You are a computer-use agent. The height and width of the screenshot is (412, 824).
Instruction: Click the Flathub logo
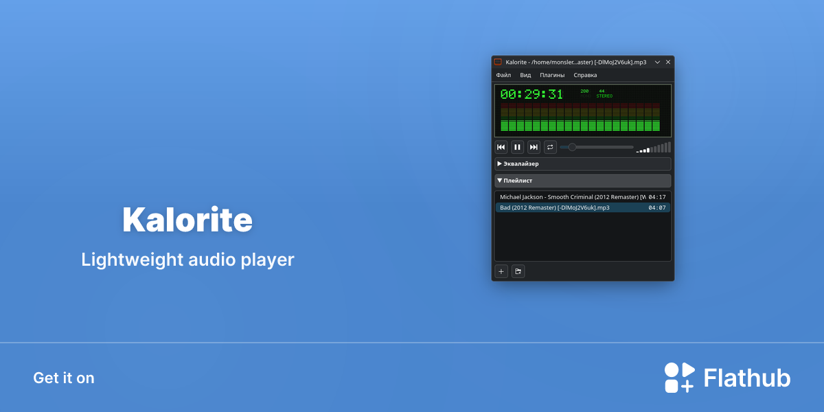[727, 378]
